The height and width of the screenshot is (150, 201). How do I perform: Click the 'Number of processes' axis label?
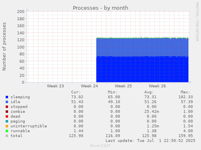pyautogui.click(x=4, y=46)
